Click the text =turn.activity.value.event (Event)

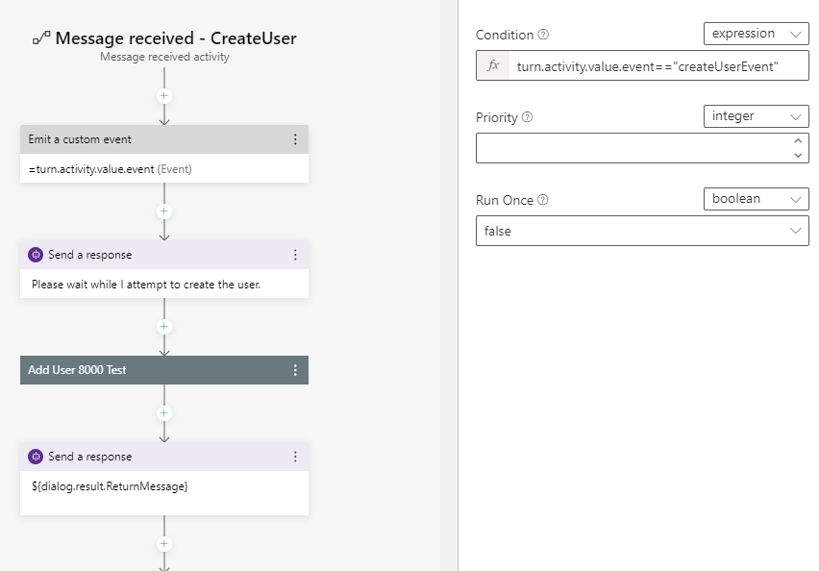111,169
